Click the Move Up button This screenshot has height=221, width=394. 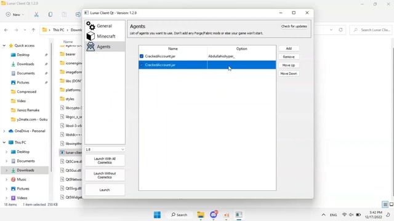(289, 65)
